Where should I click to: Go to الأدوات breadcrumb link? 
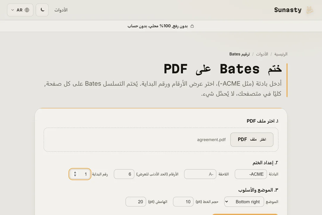click(262, 54)
